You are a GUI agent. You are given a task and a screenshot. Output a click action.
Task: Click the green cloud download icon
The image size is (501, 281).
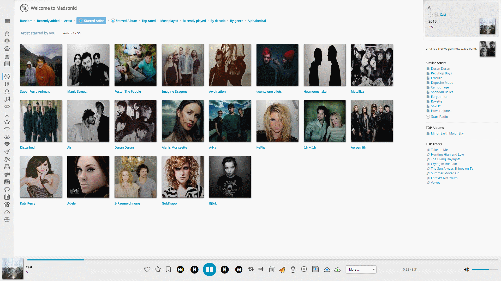click(337, 270)
